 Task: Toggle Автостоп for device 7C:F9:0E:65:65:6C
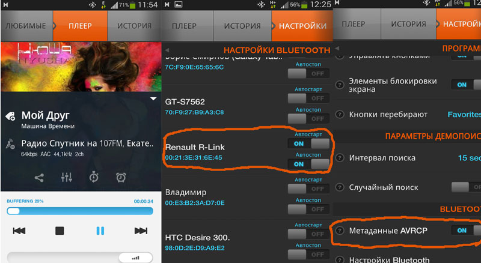[x=308, y=74]
